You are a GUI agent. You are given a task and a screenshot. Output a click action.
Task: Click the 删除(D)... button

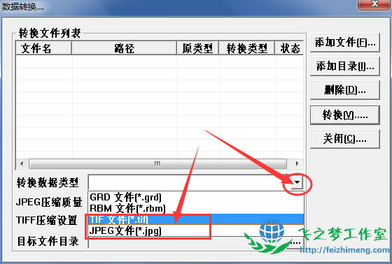click(344, 90)
